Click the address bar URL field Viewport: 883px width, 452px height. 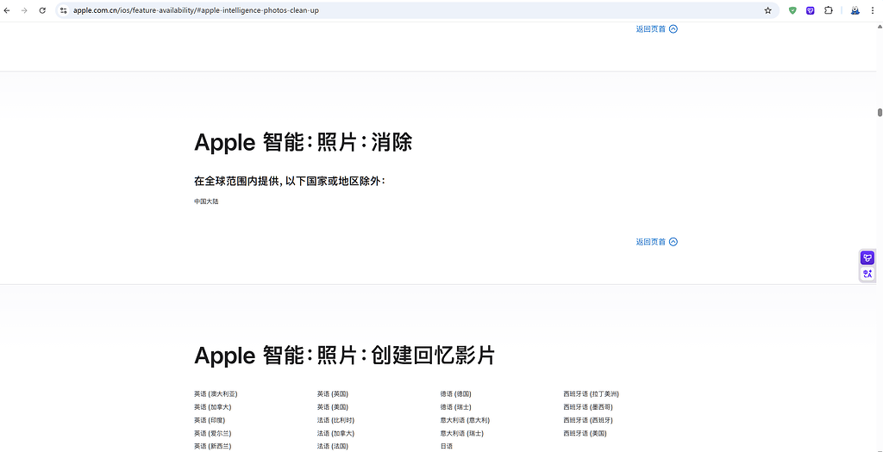click(416, 10)
